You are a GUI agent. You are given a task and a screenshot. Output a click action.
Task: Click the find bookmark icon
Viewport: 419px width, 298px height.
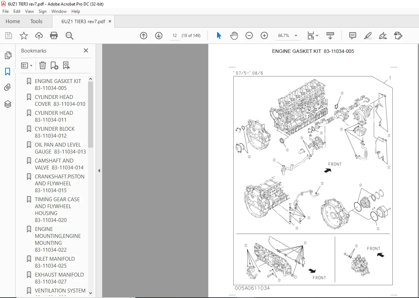pyautogui.click(x=66, y=65)
